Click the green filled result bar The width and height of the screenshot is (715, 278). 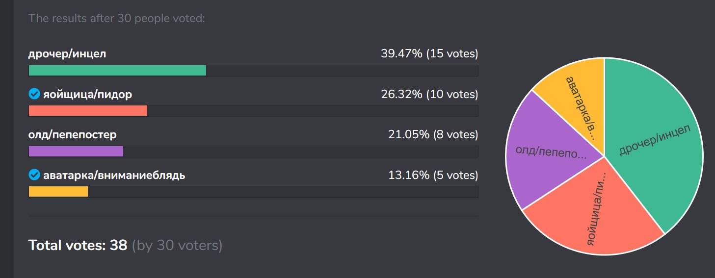point(117,71)
